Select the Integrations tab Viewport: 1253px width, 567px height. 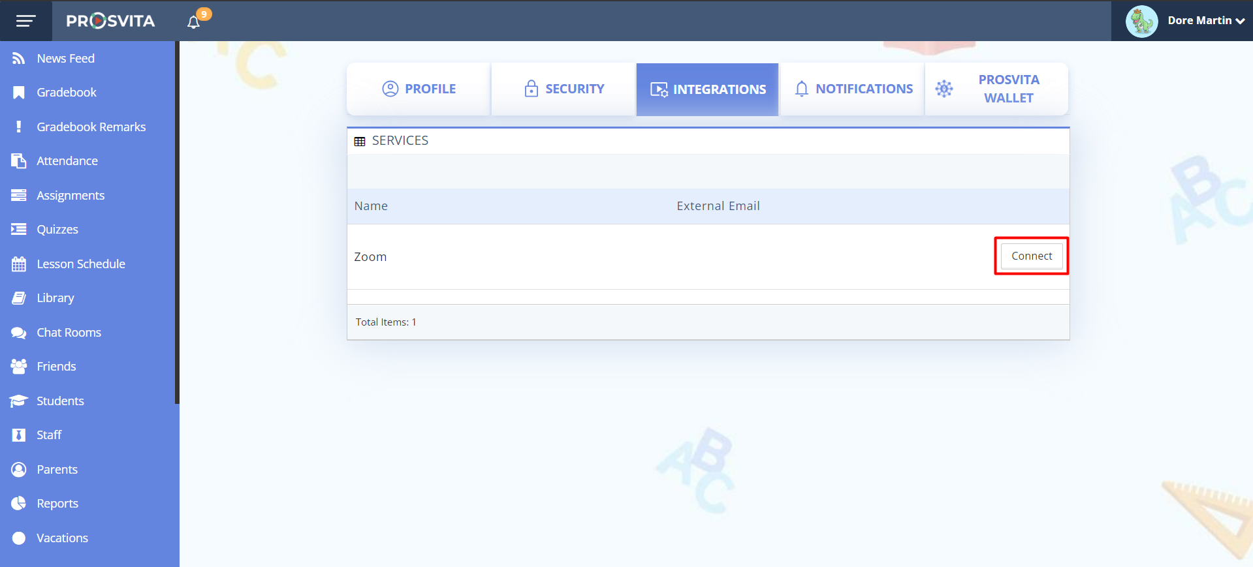pos(708,89)
